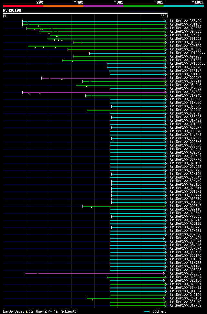Screen dimensions: 207x314
Task: Select the UniRef100_Q1YW62 label
Action: pyautogui.click(x=186, y=306)
